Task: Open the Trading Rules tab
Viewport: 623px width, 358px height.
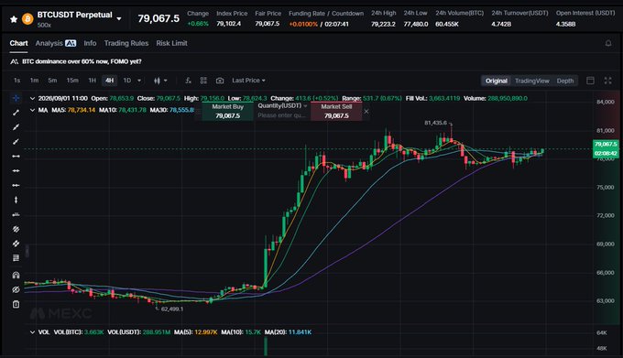Action: [126, 43]
